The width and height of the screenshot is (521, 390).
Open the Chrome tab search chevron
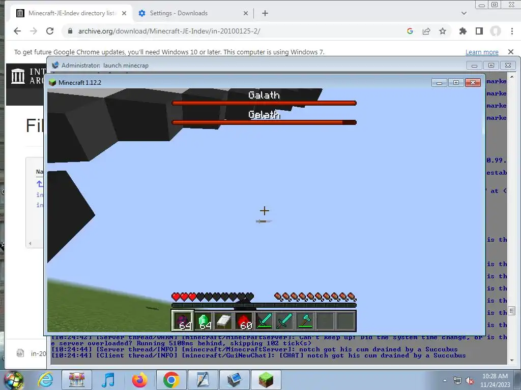(464, 13)
